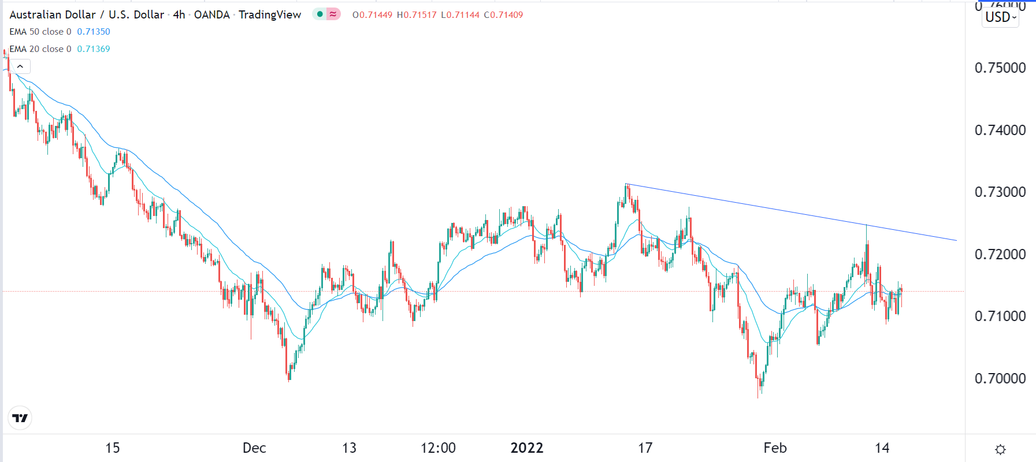Select the EMA 50 close indicator legend

click(40, 32)
